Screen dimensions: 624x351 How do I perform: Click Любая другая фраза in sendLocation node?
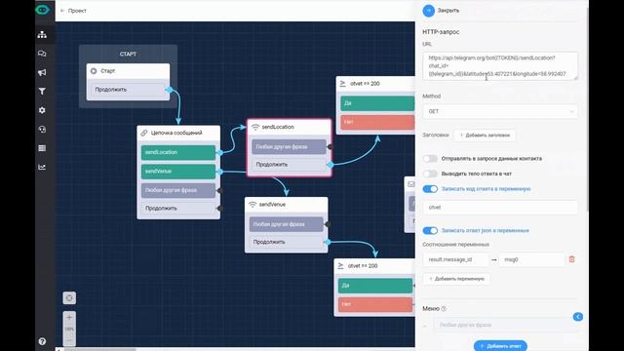289,147
